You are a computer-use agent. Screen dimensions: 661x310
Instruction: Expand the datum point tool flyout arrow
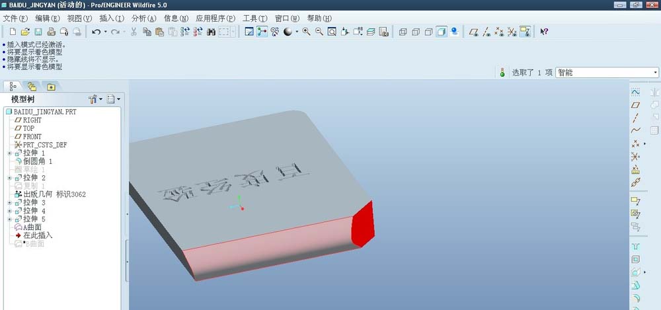point(645,144)
